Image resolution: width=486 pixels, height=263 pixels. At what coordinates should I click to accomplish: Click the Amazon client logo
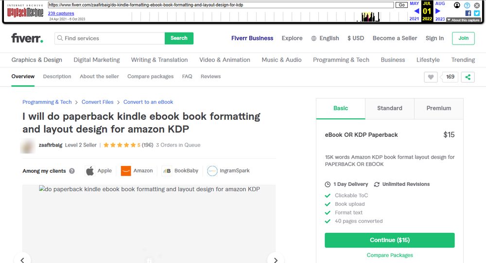tap(126, 170)
